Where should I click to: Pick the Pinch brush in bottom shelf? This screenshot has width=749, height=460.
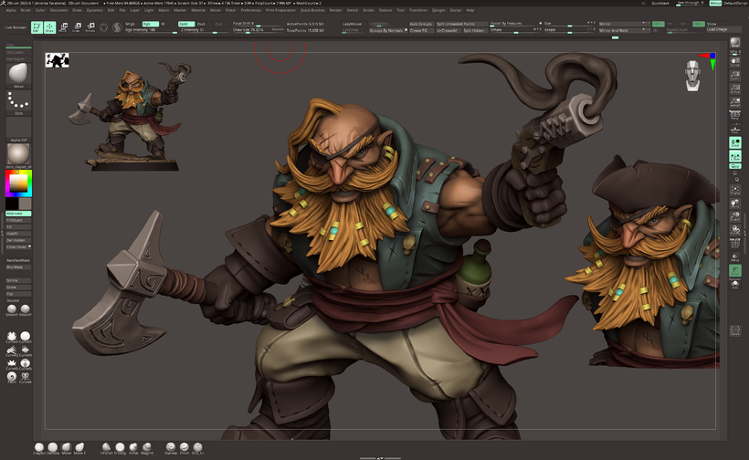(x=184, y=448)
